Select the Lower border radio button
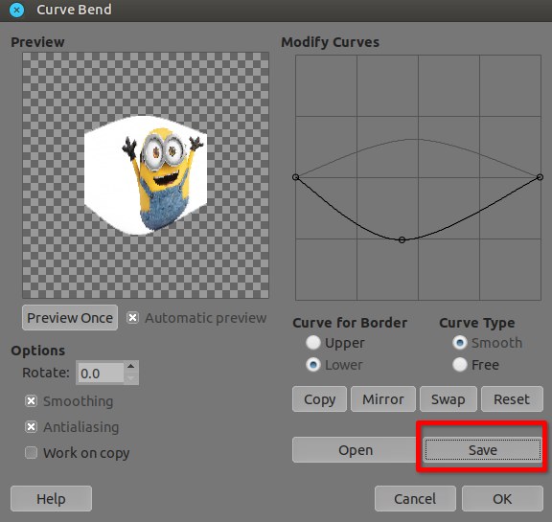The width and height of the screenshot is (552, 522). [x=313, y=365]
